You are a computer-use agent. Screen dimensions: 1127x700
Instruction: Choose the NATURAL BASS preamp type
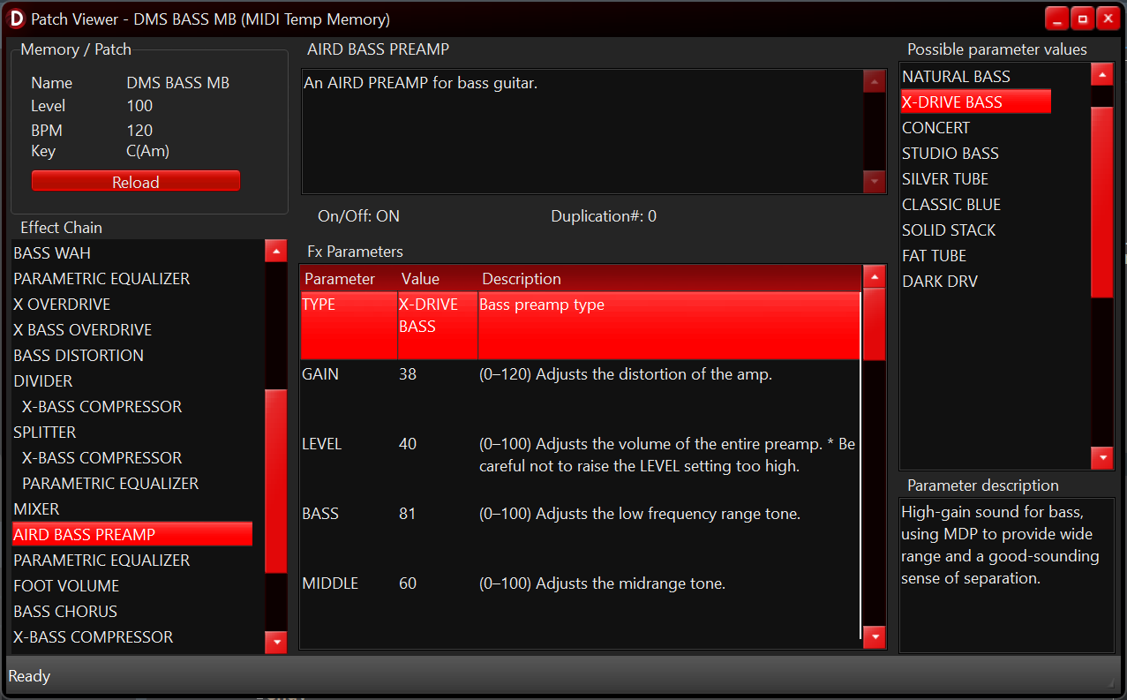(956, 77)
